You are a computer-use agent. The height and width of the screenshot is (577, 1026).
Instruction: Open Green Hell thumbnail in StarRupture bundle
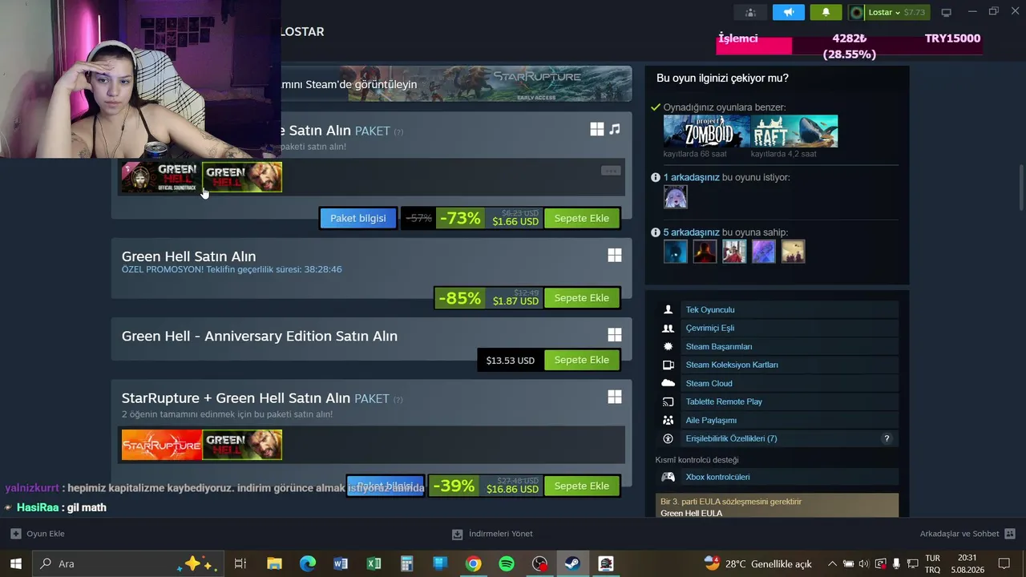(x=242, y=445)
